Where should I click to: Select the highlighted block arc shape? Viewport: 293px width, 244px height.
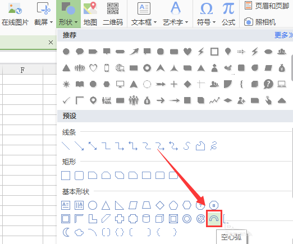coord(214,218)
